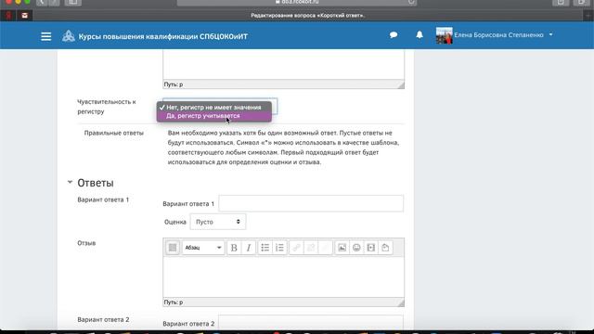
Task: Open the Оценка grade dropdown showing Пусто
Action: point(217,222)
